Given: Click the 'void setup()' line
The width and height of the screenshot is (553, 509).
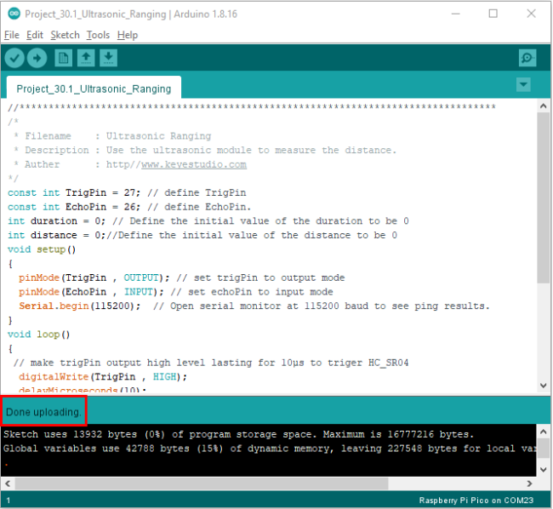Looking at the screenshot, I should pos(42,249).
